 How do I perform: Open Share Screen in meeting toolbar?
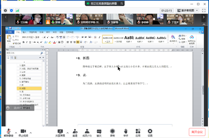[x=60, y=133]
